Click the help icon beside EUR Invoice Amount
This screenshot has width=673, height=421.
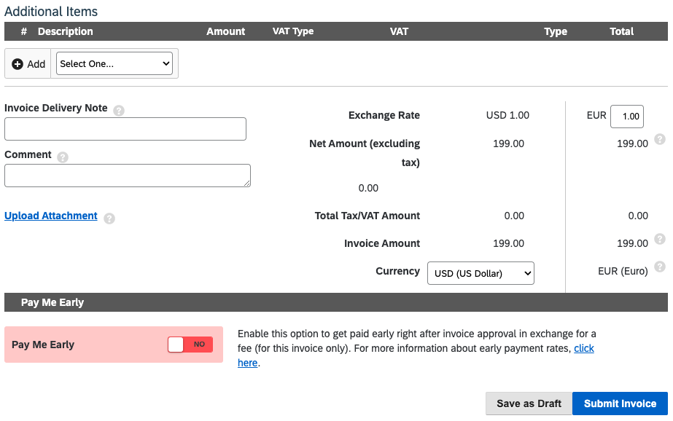click(x=660, y=239)
